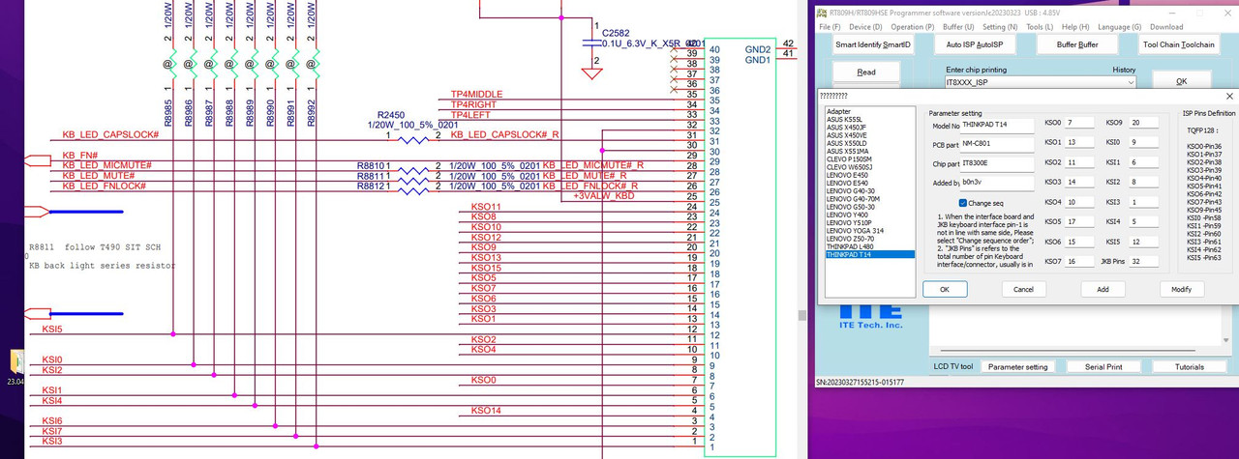Confirm with OK in the parameter dialog
This screenshot has height=459, width=1239.
945,289
